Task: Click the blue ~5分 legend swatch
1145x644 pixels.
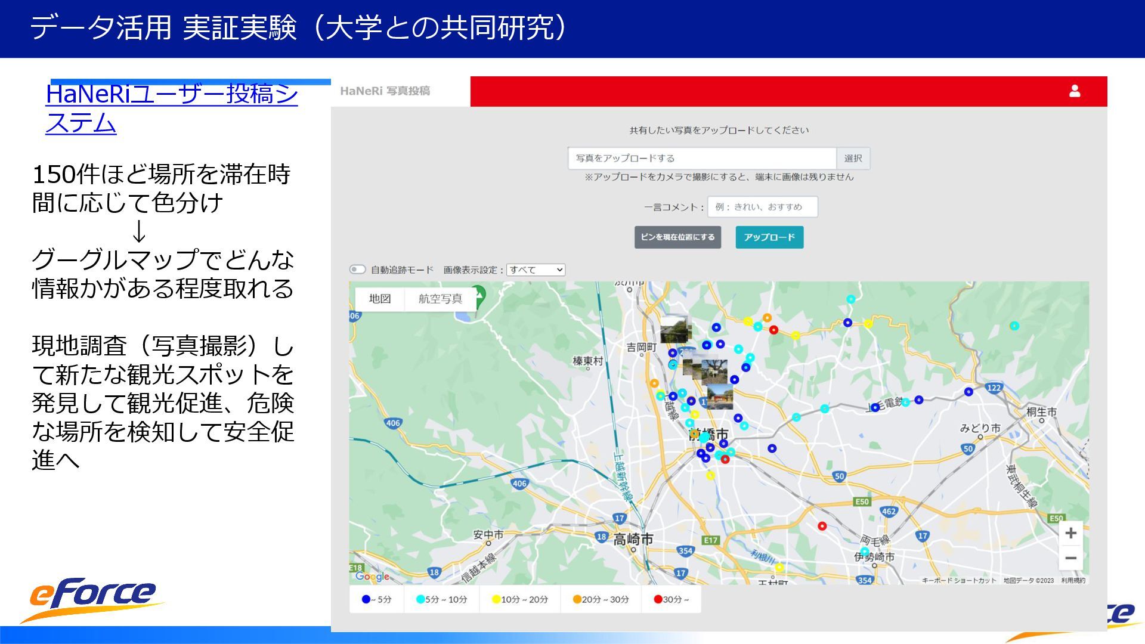Action: coord(366,599)
